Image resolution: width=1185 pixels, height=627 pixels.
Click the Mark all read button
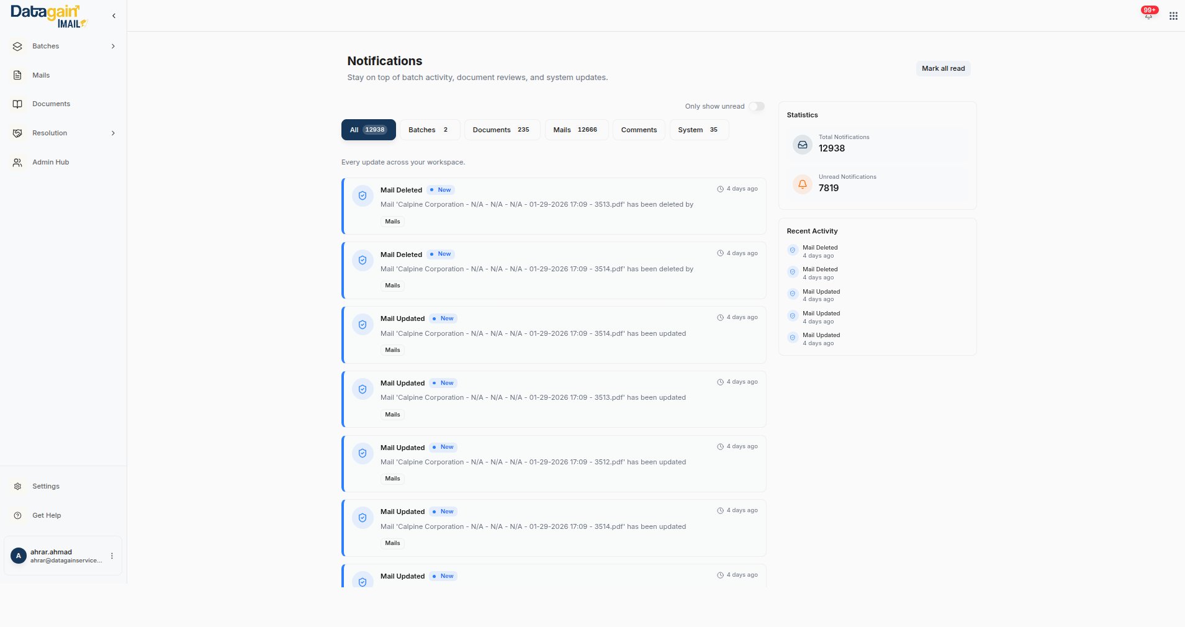click(942, 69)
